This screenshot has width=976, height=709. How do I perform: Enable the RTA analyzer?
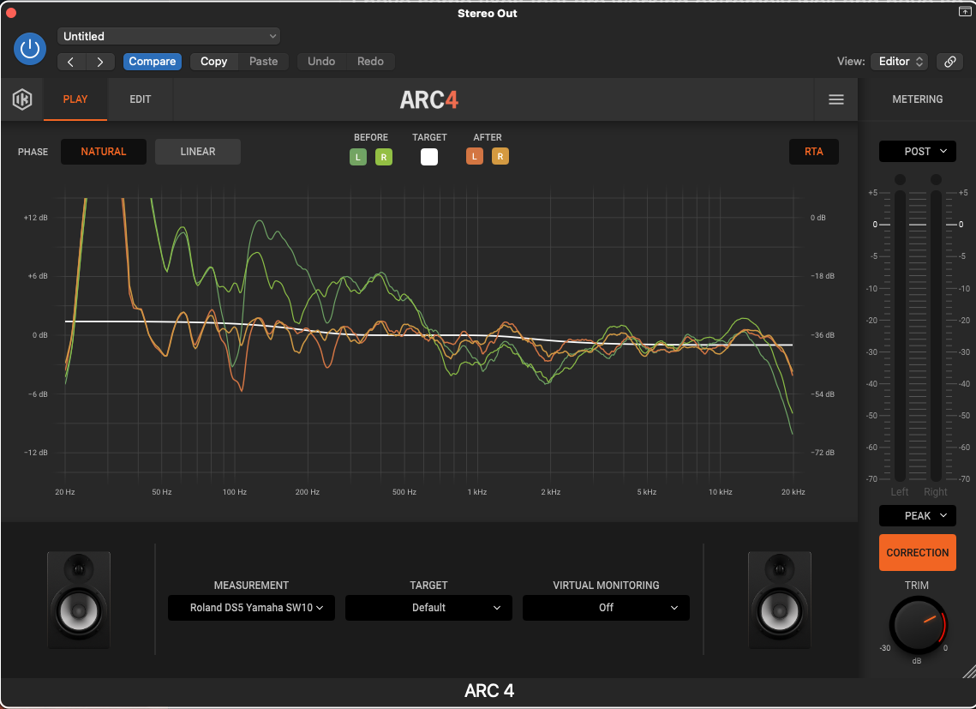813,152
